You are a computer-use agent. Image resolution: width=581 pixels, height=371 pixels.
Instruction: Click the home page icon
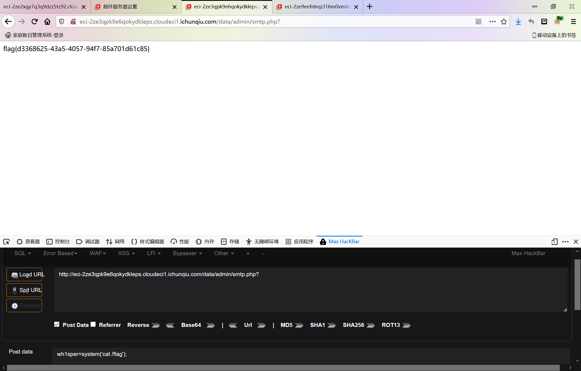[x=47, y=22]
